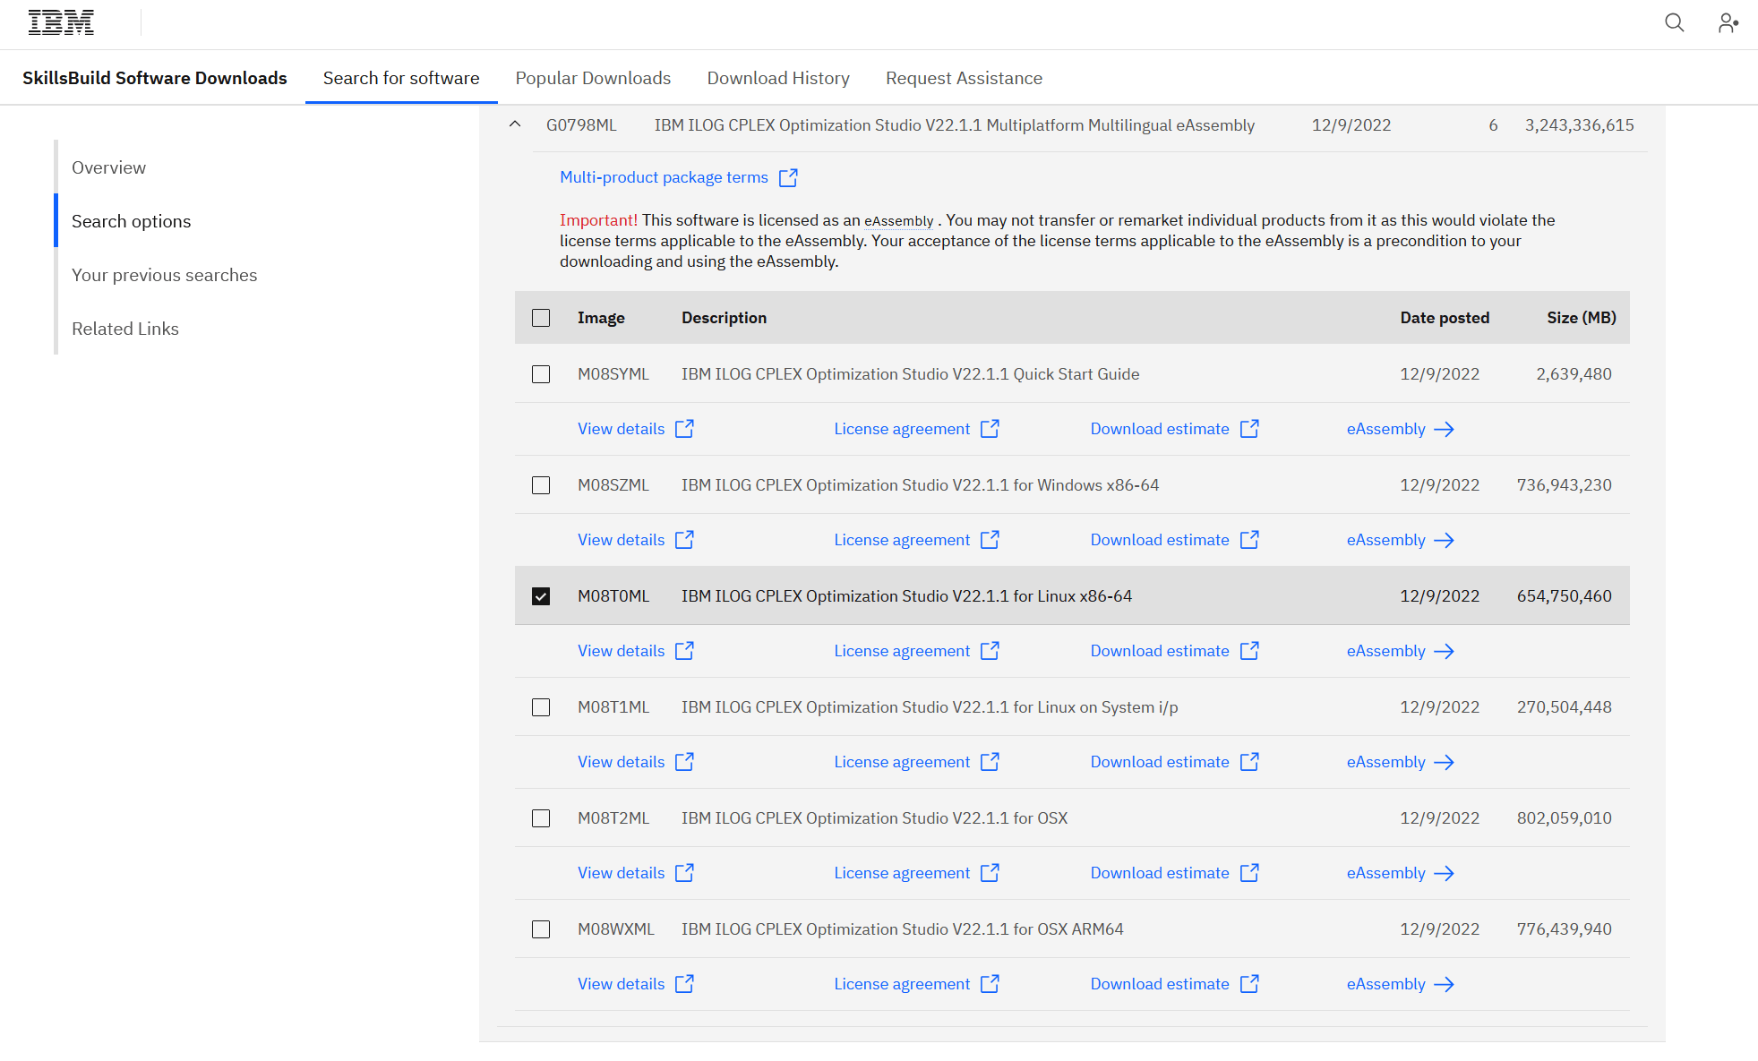
Task: Open the Search for software tab
Action: click(401, 78)
